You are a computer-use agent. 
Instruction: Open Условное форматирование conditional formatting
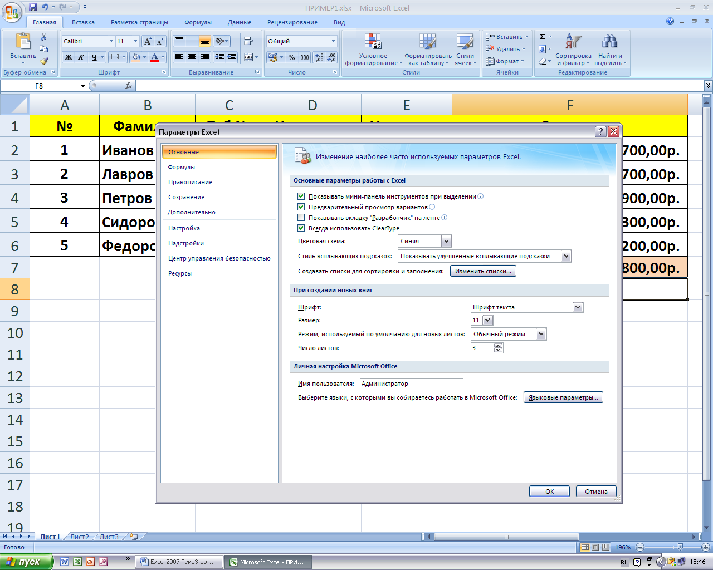tap(373, 50)
